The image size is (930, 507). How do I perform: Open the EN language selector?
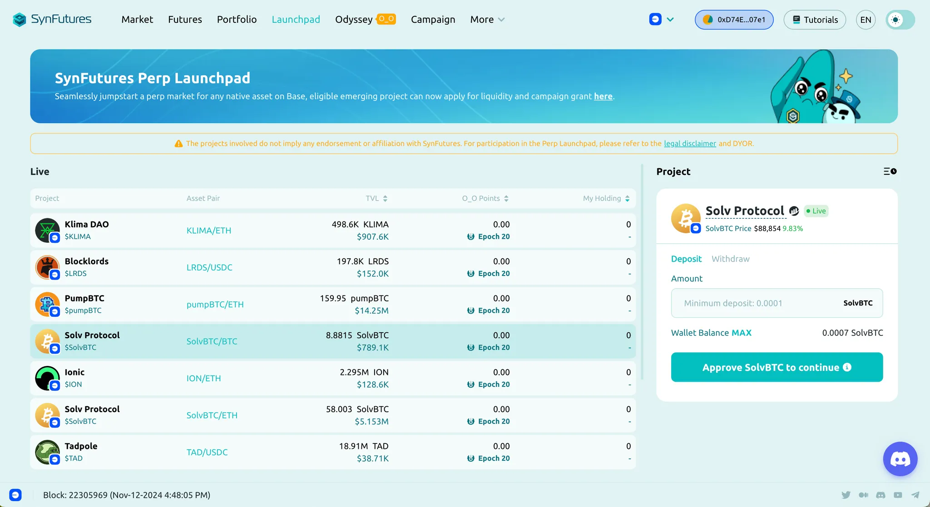tap(866, 20)
